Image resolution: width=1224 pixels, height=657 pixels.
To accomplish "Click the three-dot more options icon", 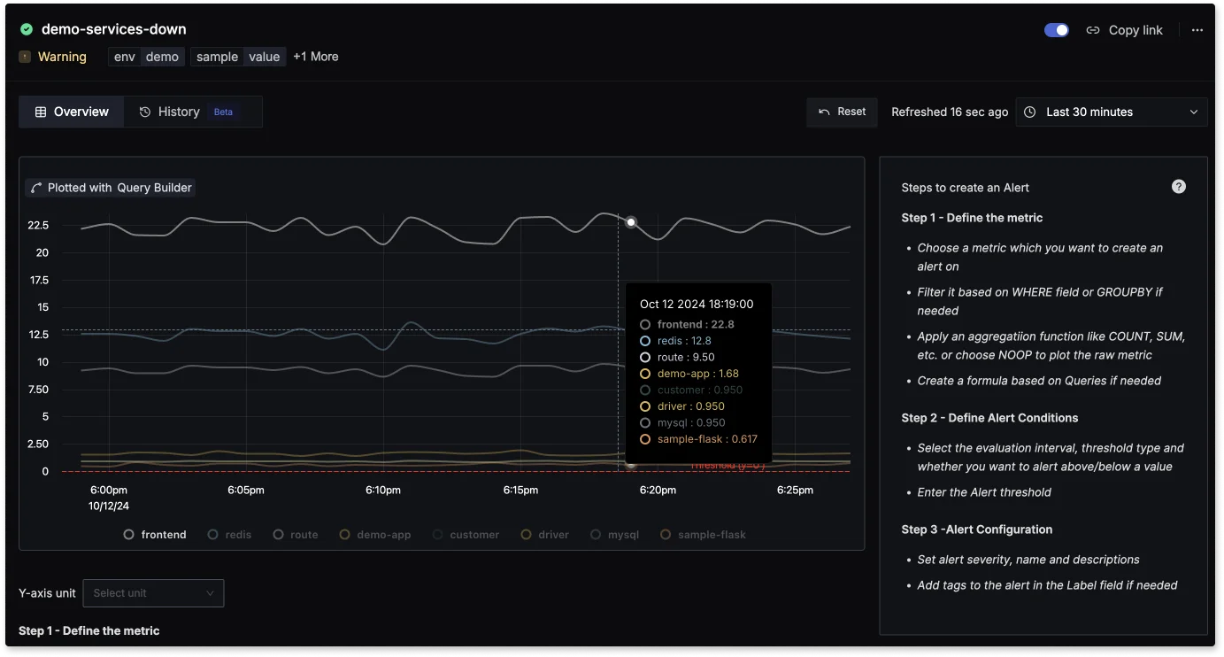I will (1197, 30).
